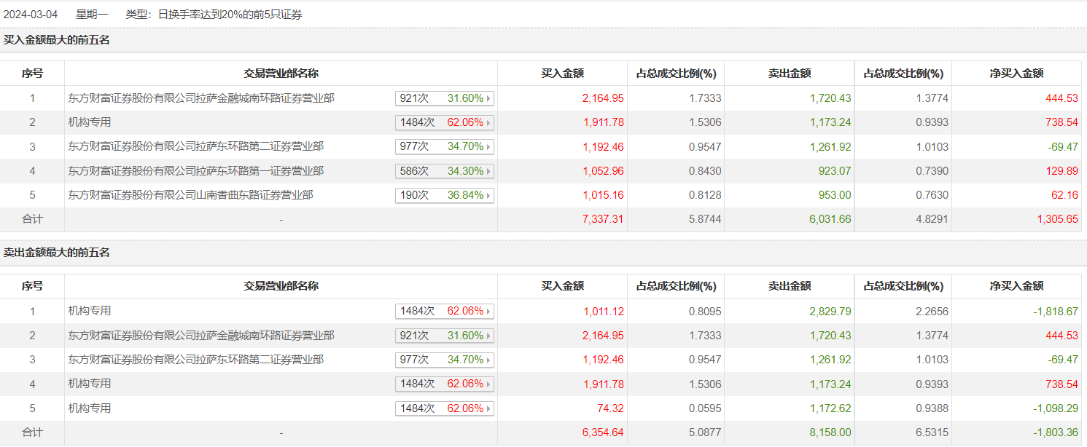The width and height of the screenshot is (1087, 447).
Task: Click the date 2024-03-04 at the top
Action: coord(31,15)
